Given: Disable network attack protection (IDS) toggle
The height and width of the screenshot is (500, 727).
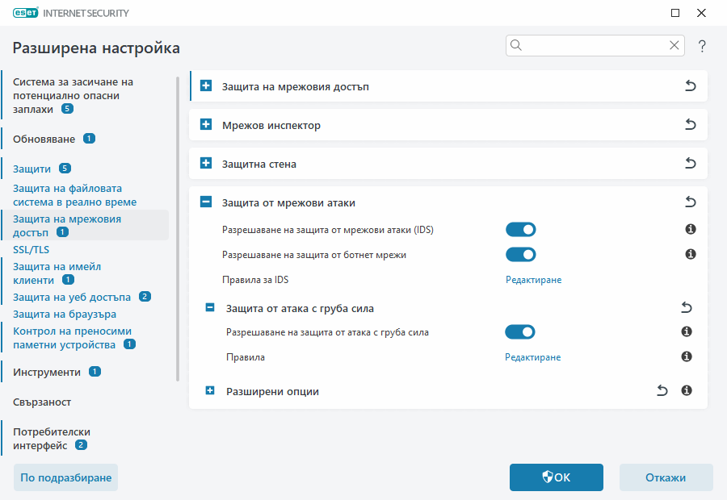Looking at the screenshot, I should pyautogui.click(x=521, y=230).
